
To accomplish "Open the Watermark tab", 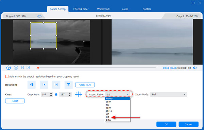I will coord(103,9).
